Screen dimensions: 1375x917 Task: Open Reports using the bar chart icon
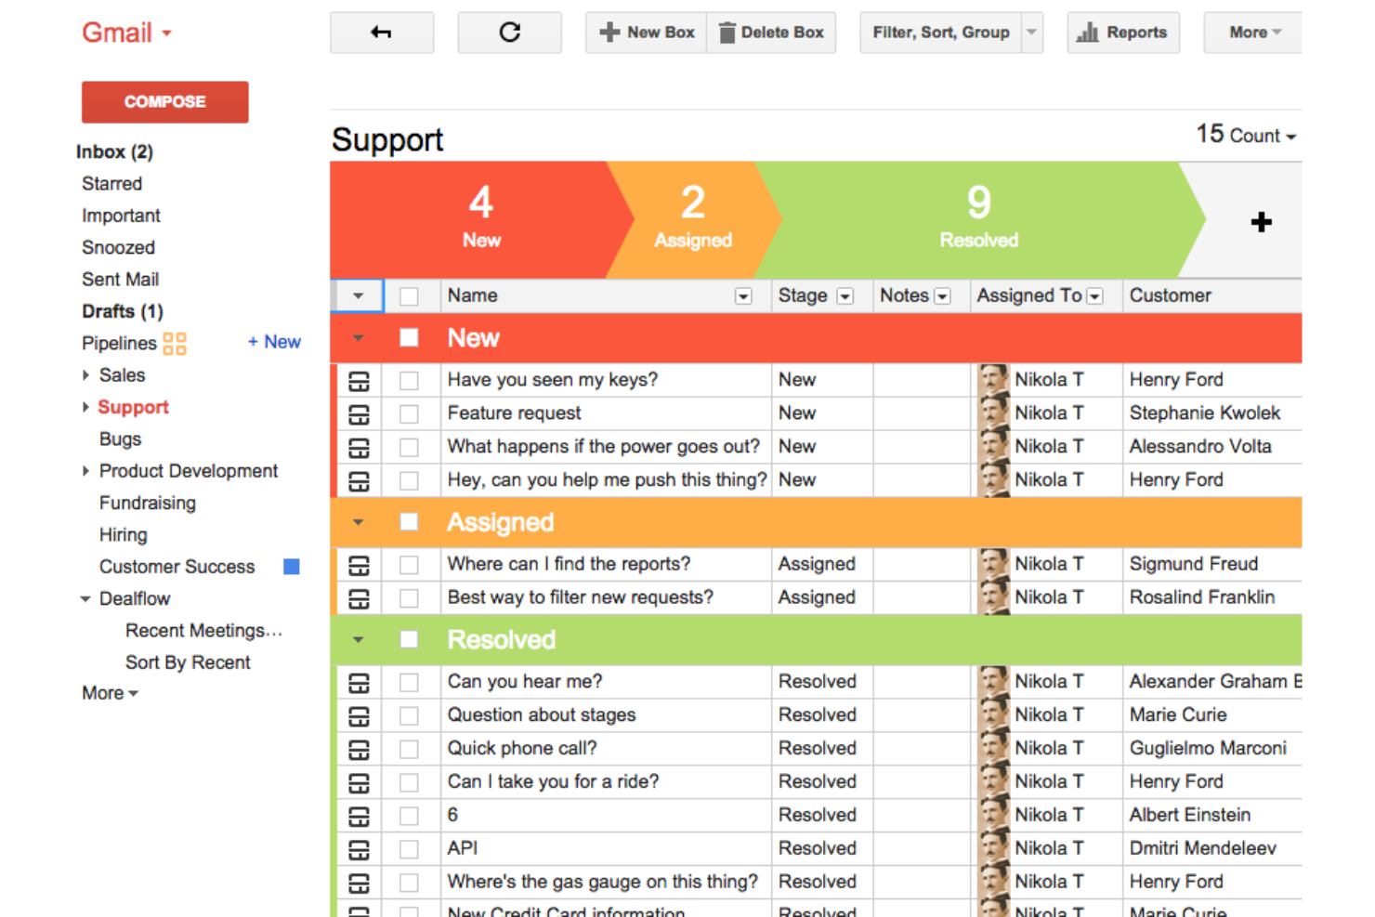1086,31
